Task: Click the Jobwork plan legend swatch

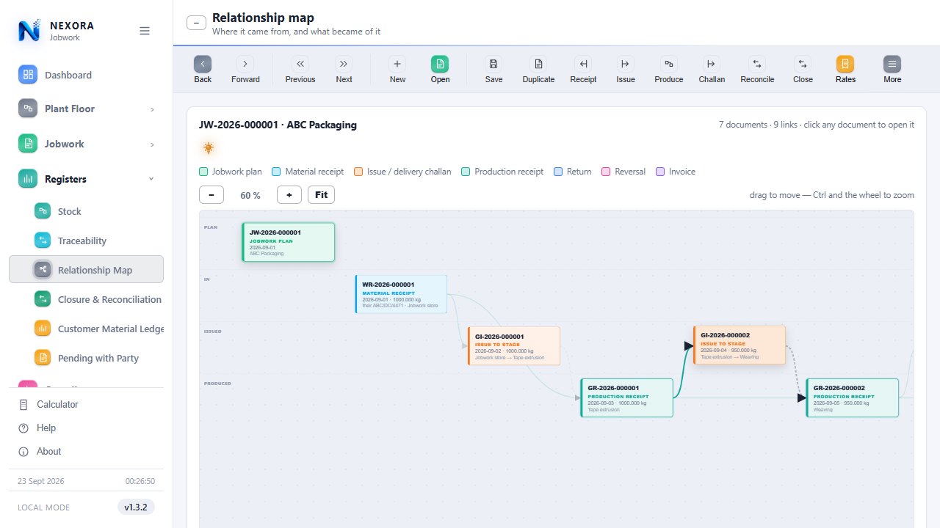Action: pos(203,172)
